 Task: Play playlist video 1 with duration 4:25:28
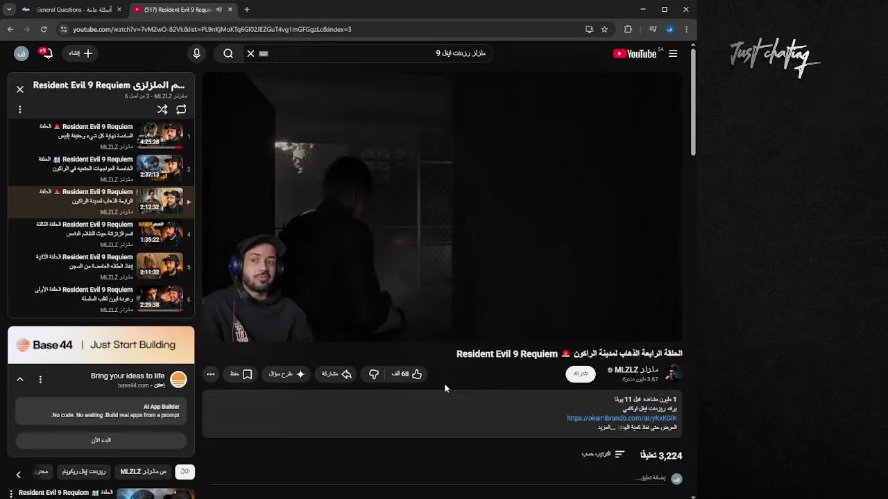click(101, 137)
